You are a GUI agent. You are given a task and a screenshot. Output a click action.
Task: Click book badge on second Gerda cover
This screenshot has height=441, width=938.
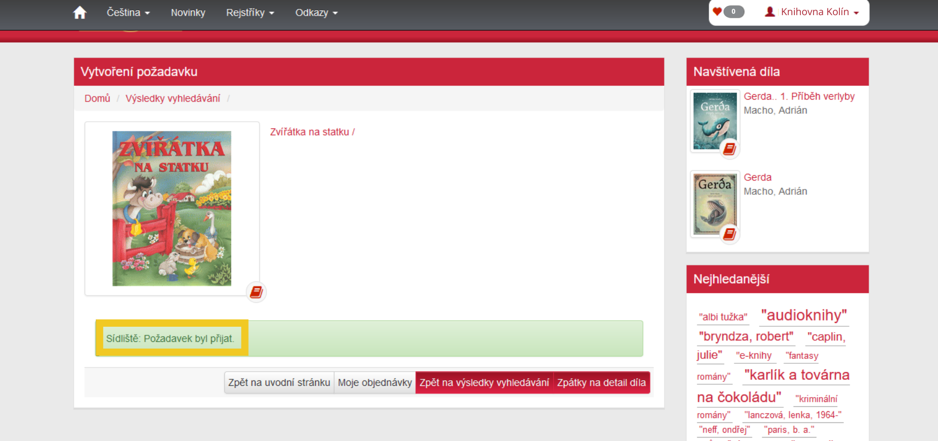click(x=729, y=234)
